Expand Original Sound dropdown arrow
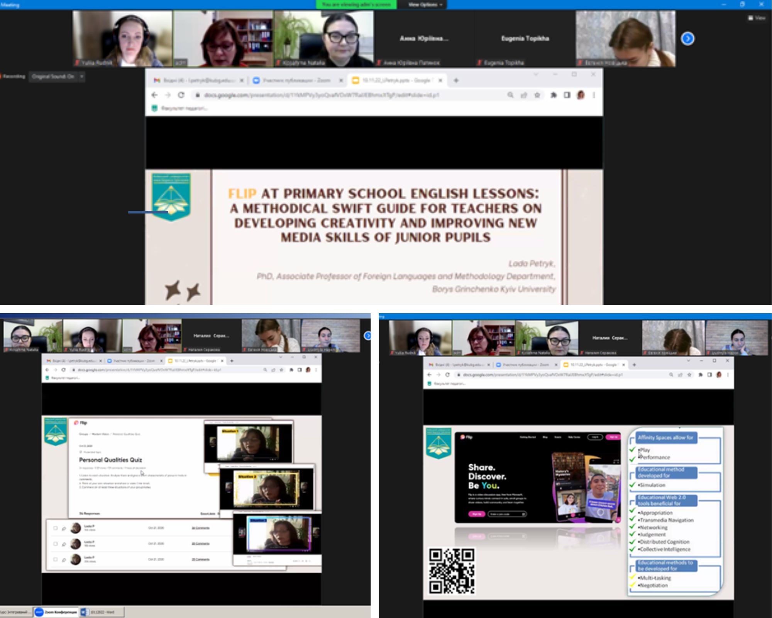This screenshot has width=772, height=618. pyautogui.click(x=81, y=76)
